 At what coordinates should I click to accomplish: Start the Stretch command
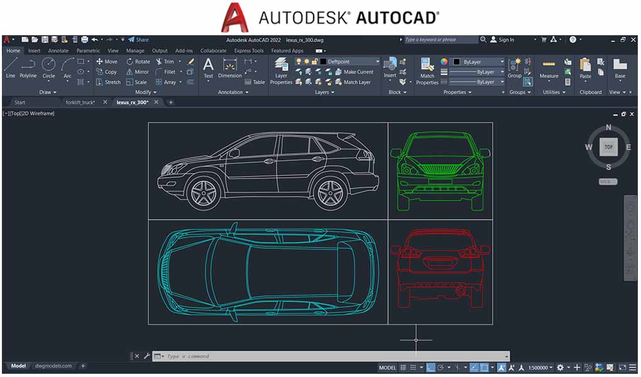point(108,82)
